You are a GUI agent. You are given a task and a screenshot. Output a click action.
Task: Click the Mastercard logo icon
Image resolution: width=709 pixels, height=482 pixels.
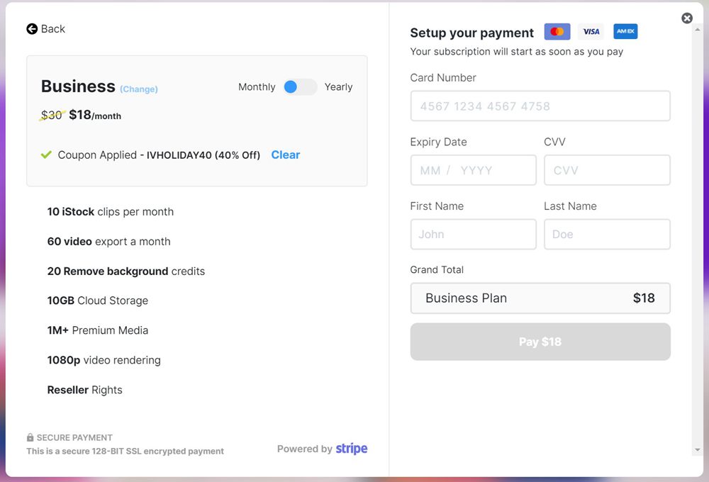pos(557,32)
